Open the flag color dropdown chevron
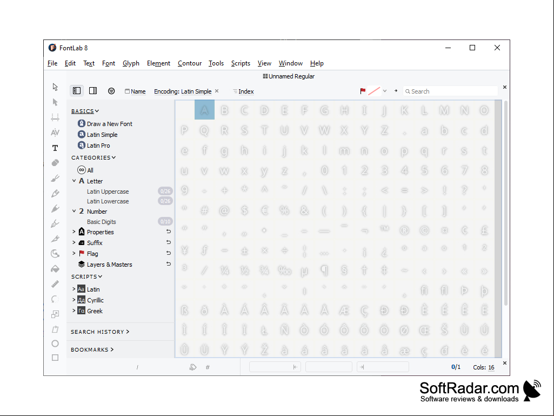The height and width of the screenshot is (416, 554). coord(385,91)
